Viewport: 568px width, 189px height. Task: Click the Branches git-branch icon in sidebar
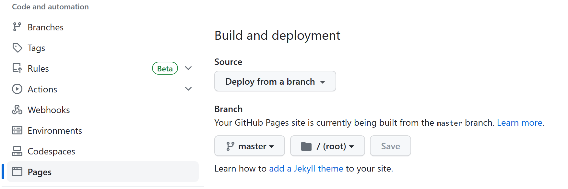tap(17, 27)
